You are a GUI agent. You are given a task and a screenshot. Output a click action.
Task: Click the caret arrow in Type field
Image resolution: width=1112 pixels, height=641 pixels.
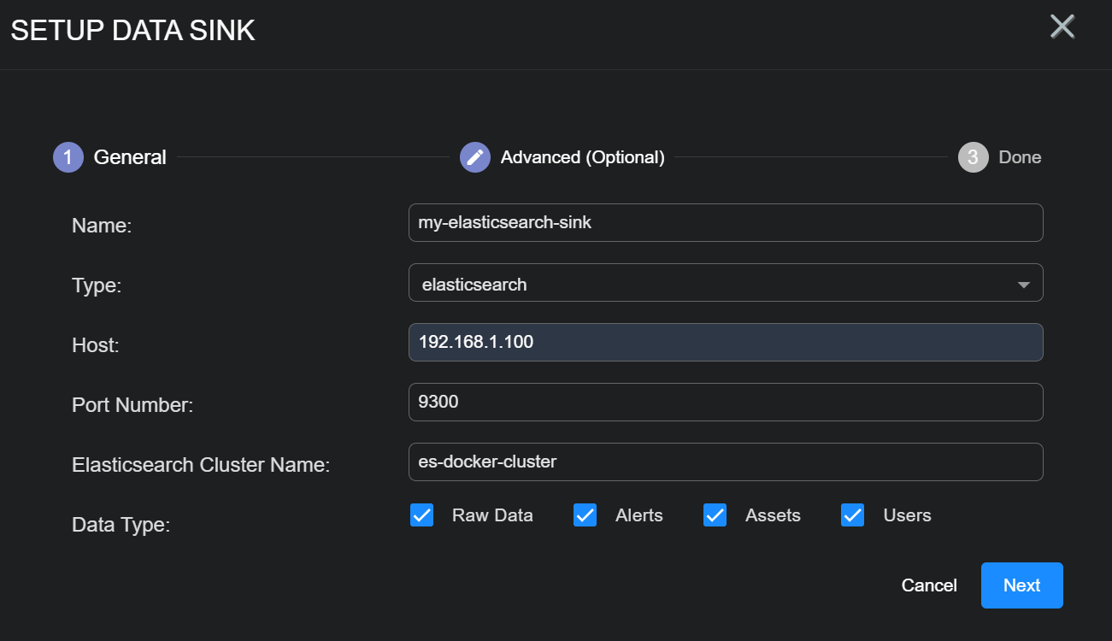coord(1023,285)
